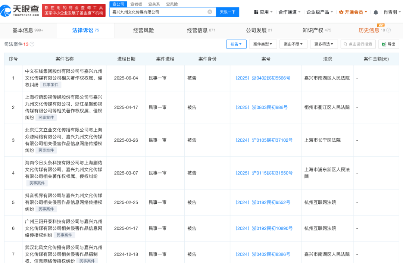Screen dimensions: 403x263
Task: Click the Excel icon on 导出 button
Action: (384, 44)
